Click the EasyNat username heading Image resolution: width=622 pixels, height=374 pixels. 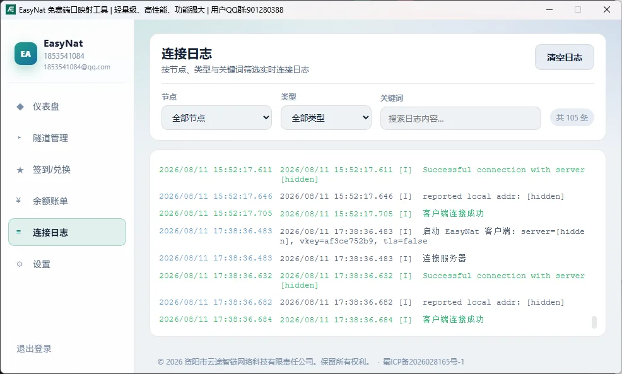(63, 44)
